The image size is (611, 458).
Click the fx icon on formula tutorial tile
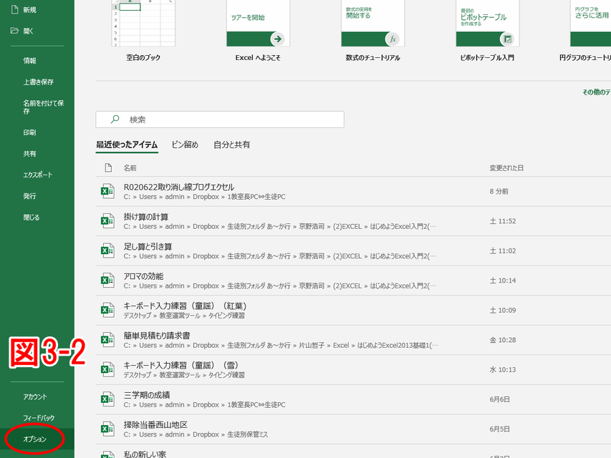click(393, 39)
